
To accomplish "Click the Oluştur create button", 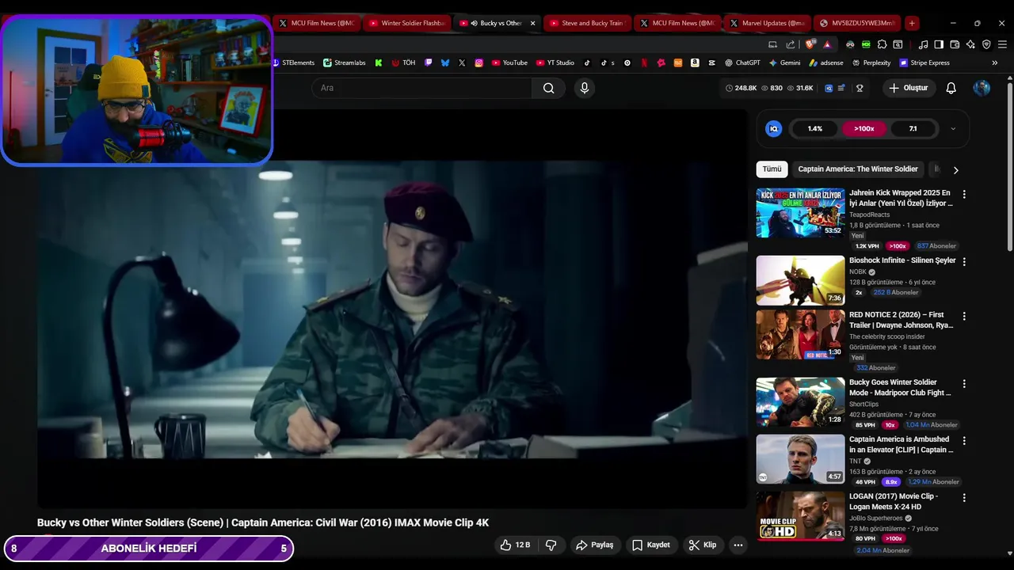I will point(908,88).
